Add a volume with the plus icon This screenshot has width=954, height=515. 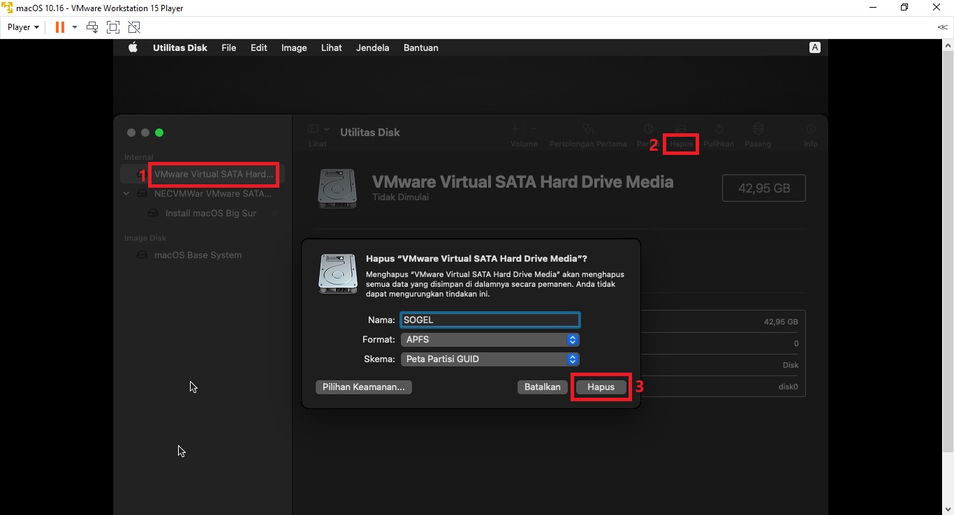(x=515, y=129)
